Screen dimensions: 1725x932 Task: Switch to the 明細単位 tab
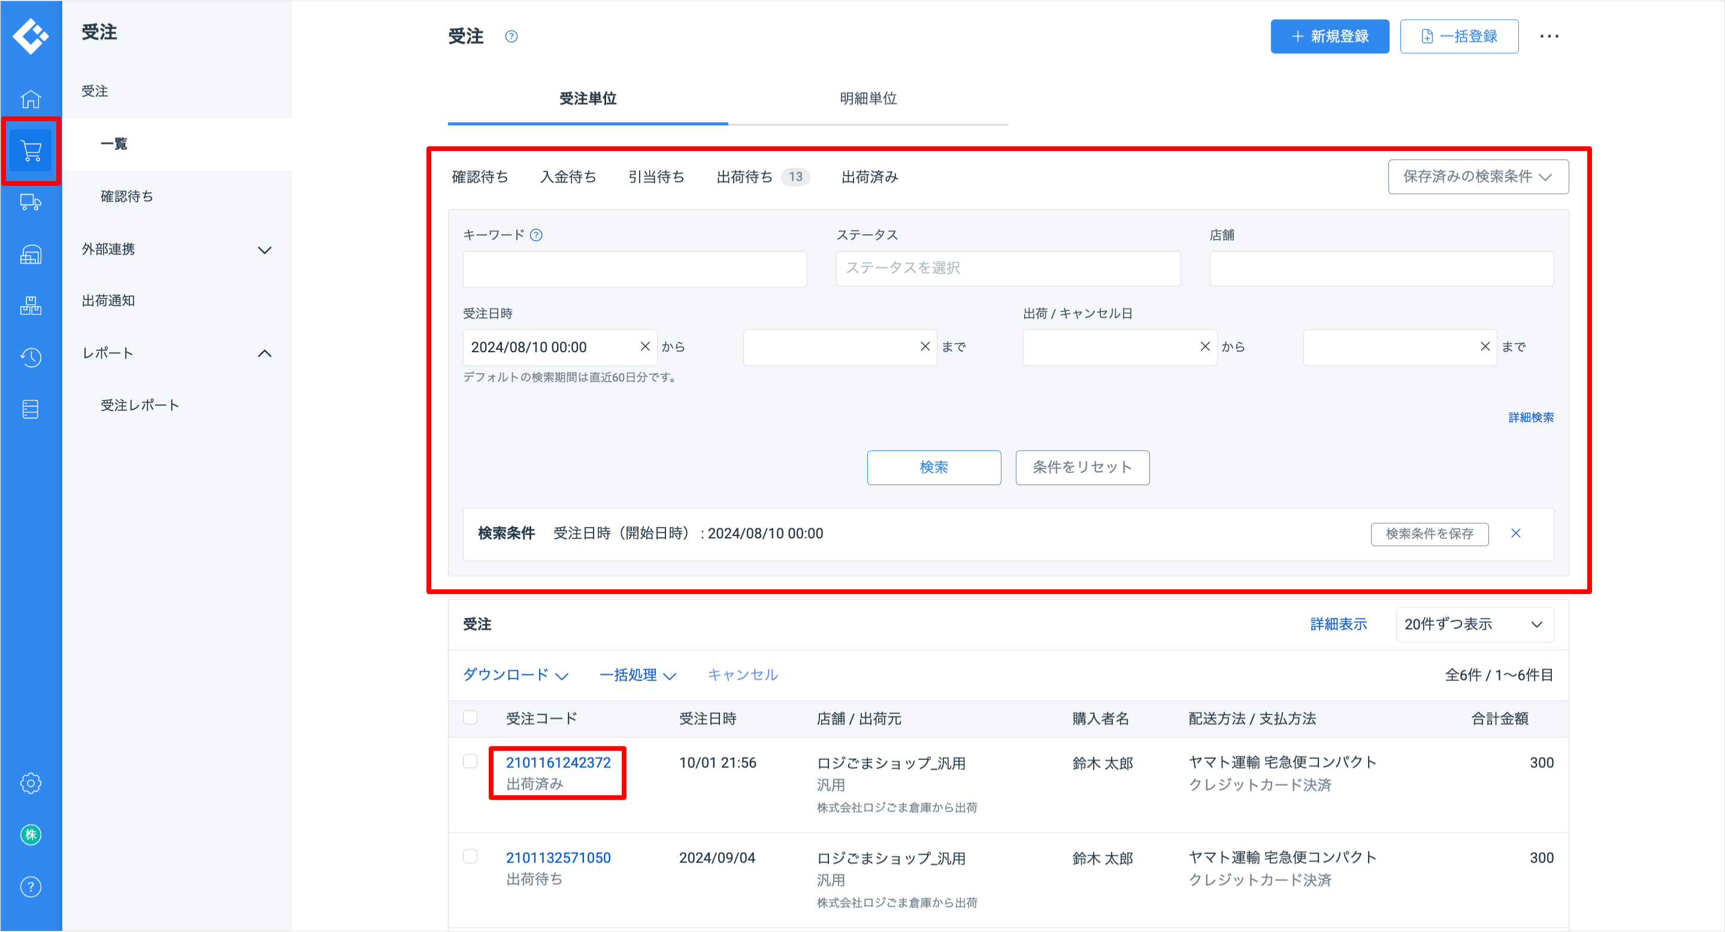point(868,99)
